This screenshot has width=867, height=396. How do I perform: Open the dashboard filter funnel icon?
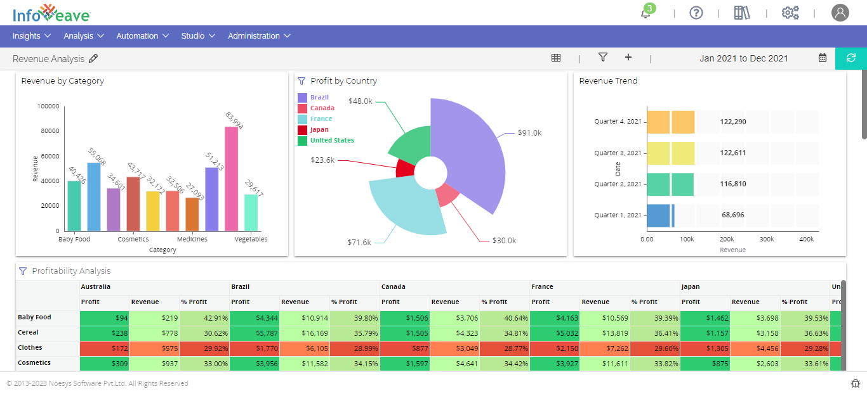tap(603, 58)
